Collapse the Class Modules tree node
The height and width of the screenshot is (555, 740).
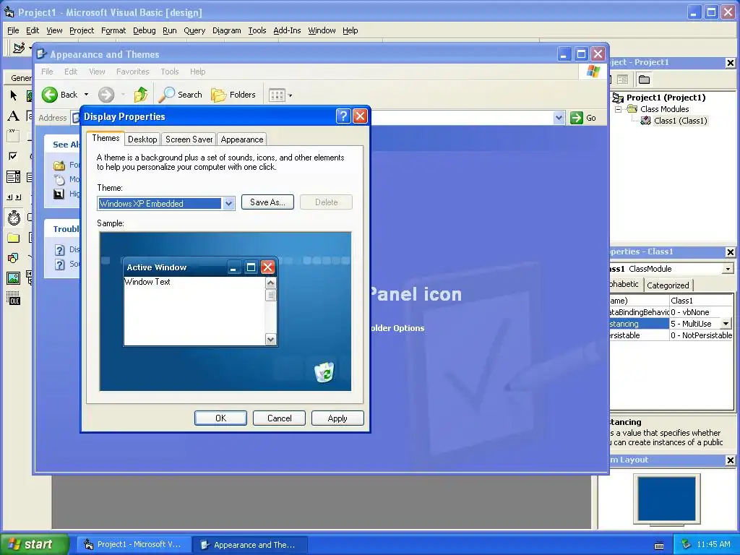(x=618, y=110)
